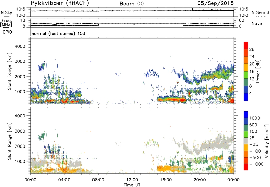Click the N.Sky legend label
The width and height of the screenshot is (270, 187).
[6, 13]
